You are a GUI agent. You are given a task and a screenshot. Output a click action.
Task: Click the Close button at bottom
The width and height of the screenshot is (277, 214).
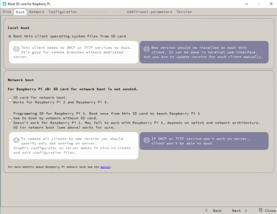pos(270,211)
